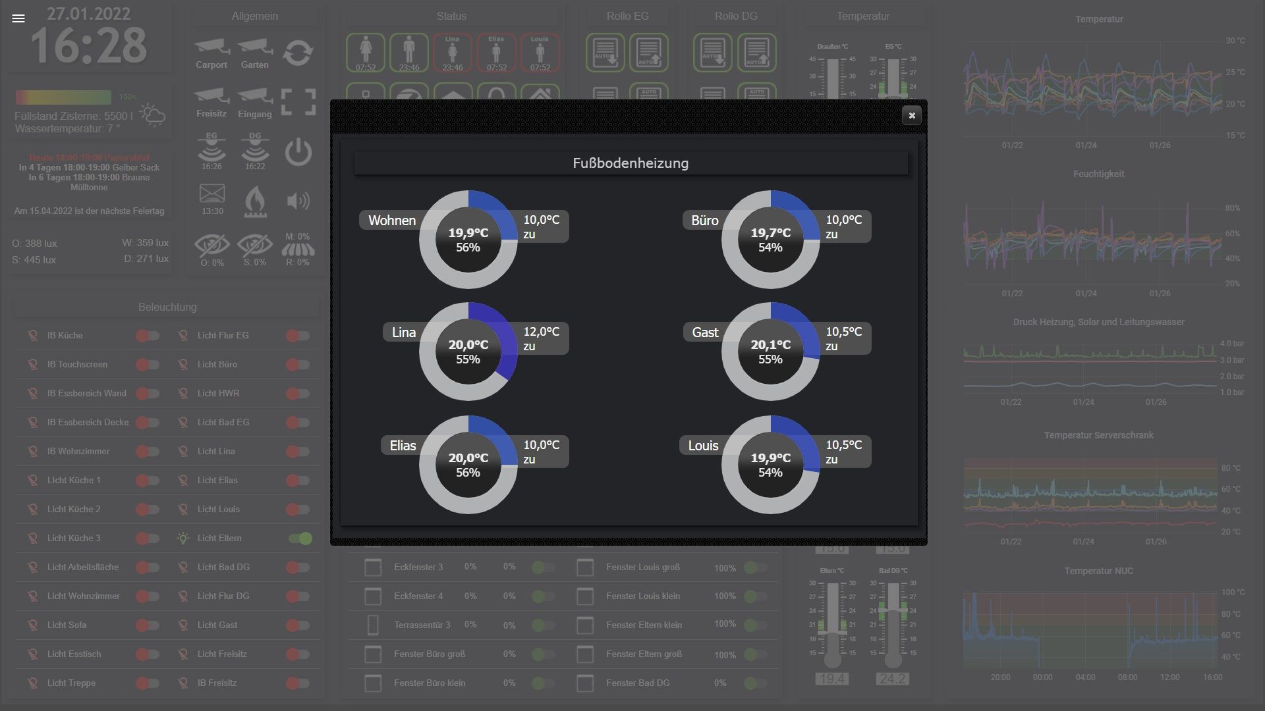Viewport: 1265px width, 711px height.
Task: Click the speaker volume icon
Action: (298, 201)
